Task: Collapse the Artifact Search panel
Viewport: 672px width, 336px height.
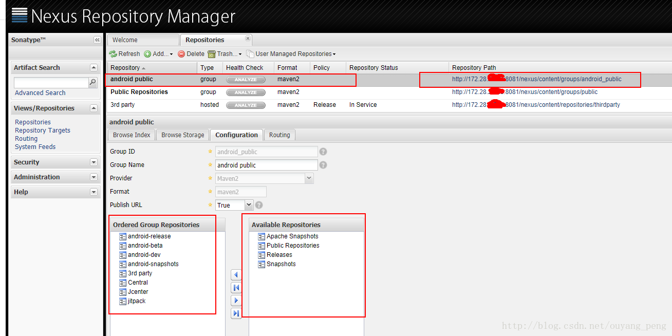Action: [x=94, y=68]
